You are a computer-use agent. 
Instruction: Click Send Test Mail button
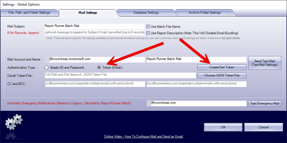[x=264, y=63]
